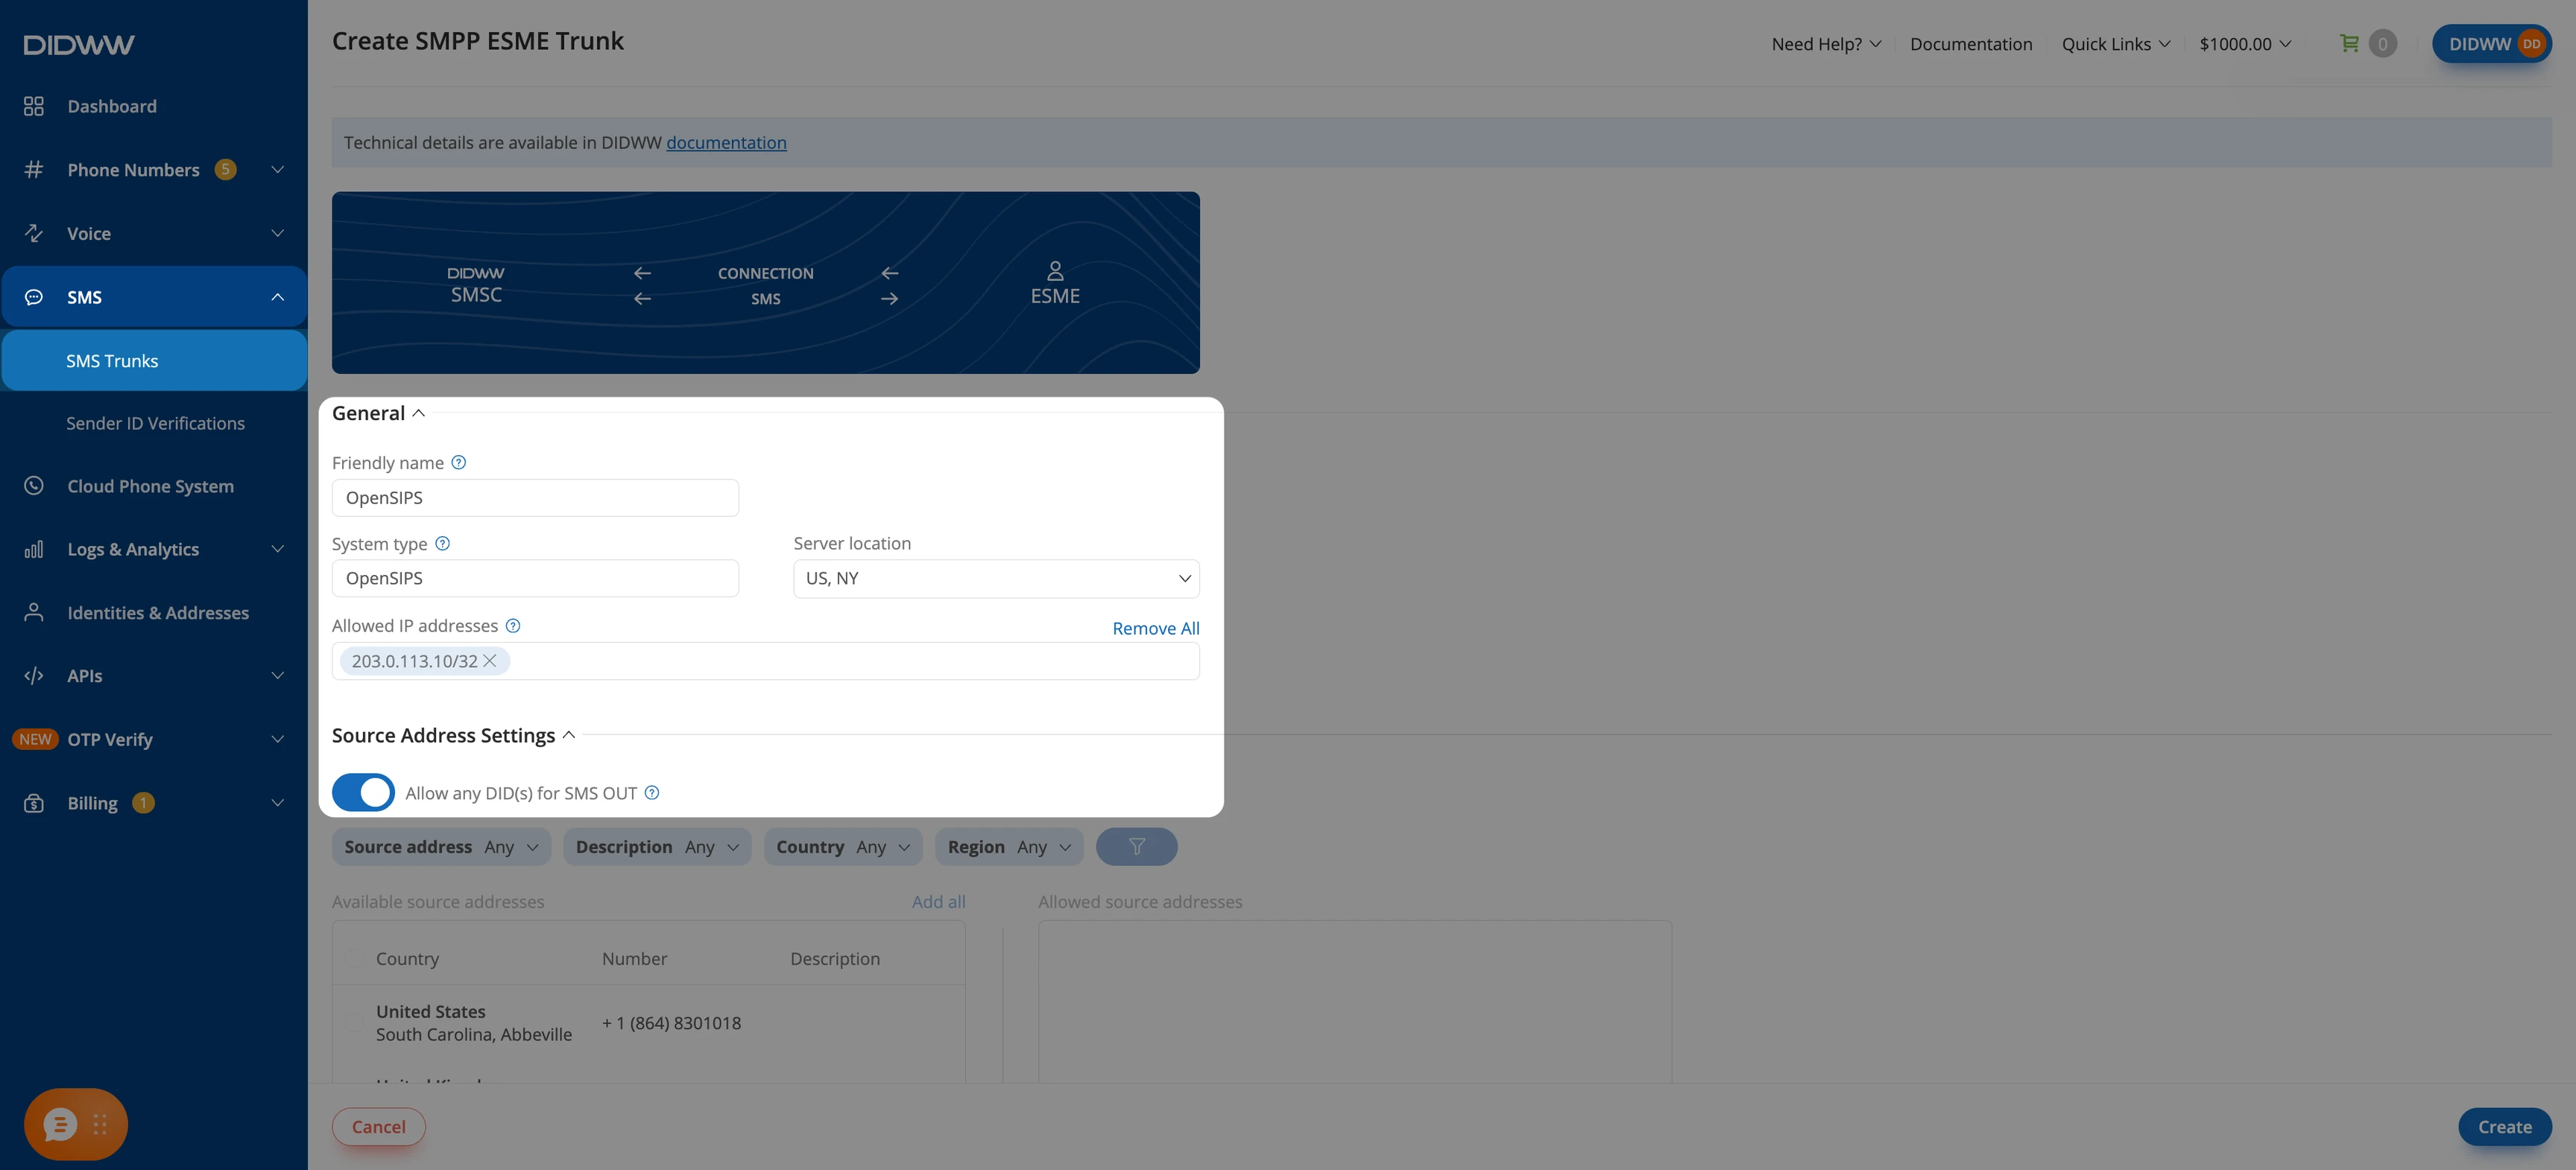
Task: Expand the Voice menu chevron
Action: point(278,233)
